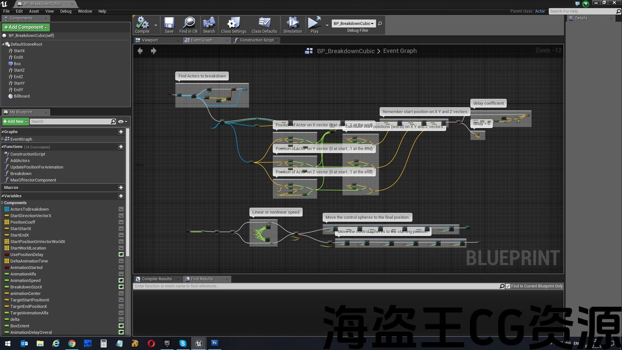Click the Add Component button
This screenshot has width=622, height=350.
coord(26,27)
